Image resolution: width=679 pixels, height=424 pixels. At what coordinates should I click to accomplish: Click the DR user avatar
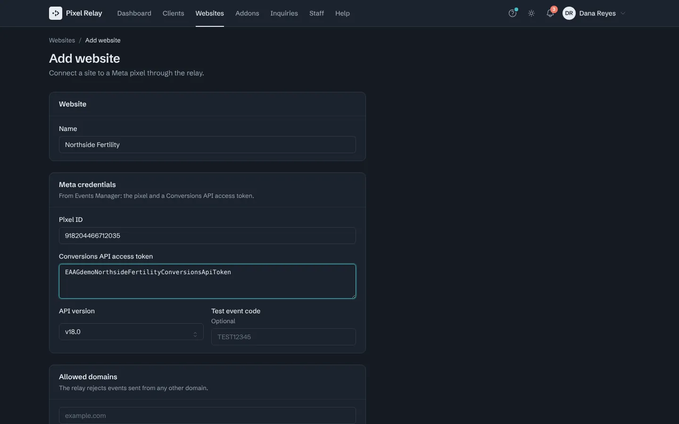point(569,13)
